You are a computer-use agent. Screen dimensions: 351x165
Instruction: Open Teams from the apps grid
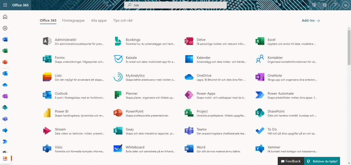tap(189, 131)
